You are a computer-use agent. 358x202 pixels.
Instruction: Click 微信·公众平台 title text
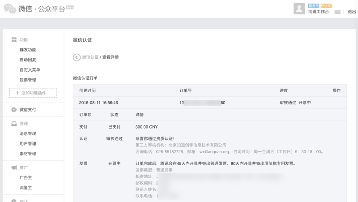tap(42, 9)
